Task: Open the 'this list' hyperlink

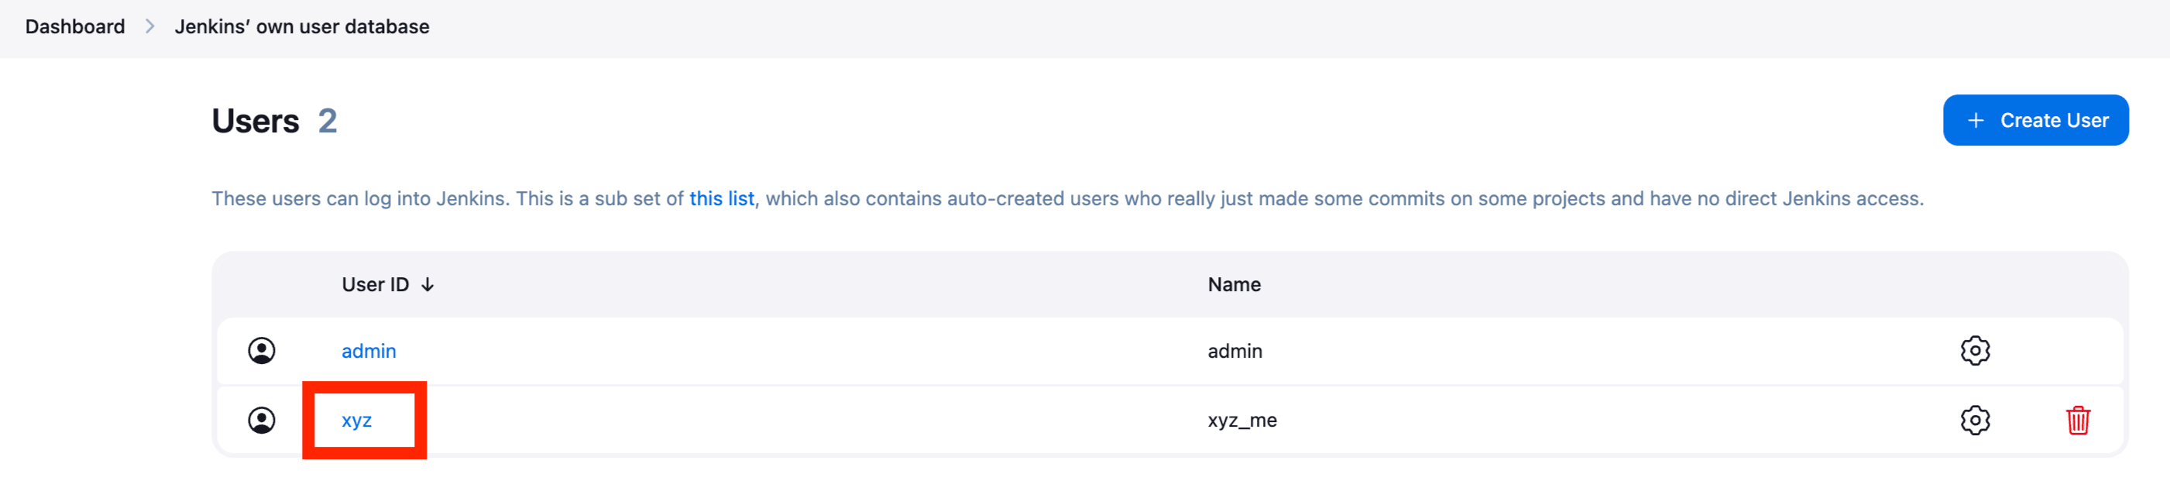Action: (720, 199)
